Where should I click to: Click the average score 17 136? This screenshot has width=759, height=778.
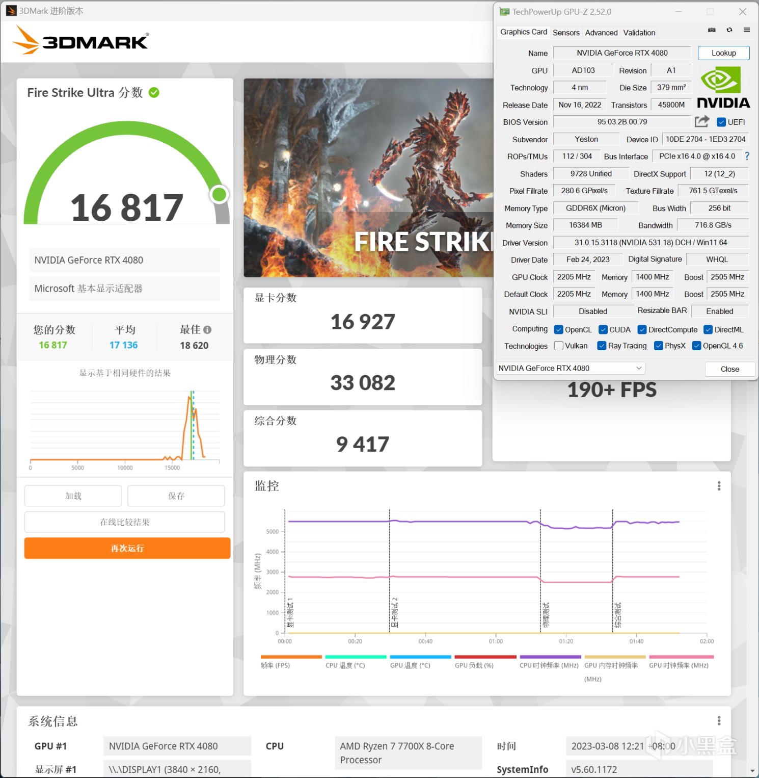123,345
